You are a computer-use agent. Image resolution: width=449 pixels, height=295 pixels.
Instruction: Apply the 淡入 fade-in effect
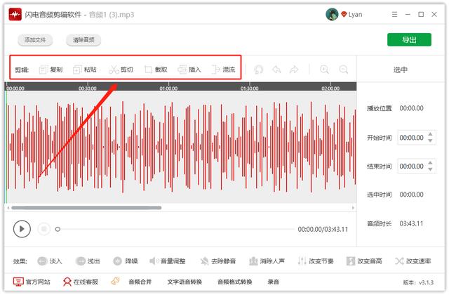pos(50,261)
